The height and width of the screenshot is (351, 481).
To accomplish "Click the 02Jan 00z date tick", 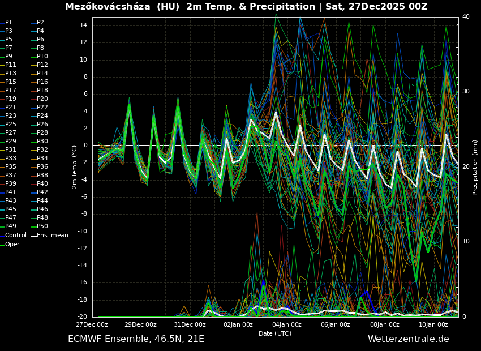I will click(x=238, y=325).
